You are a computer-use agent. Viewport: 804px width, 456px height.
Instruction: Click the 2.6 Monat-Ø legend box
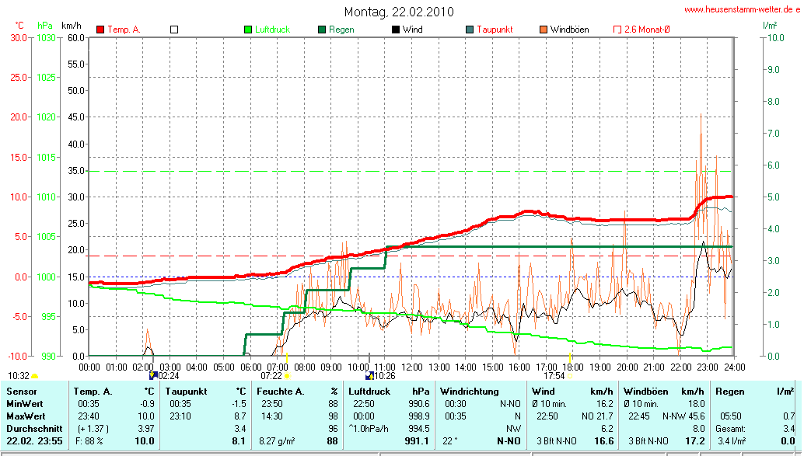(x=617, y=30)
